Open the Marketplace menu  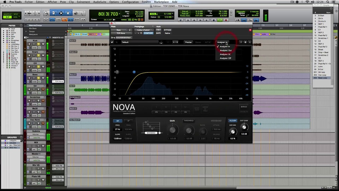pos(161,2)
